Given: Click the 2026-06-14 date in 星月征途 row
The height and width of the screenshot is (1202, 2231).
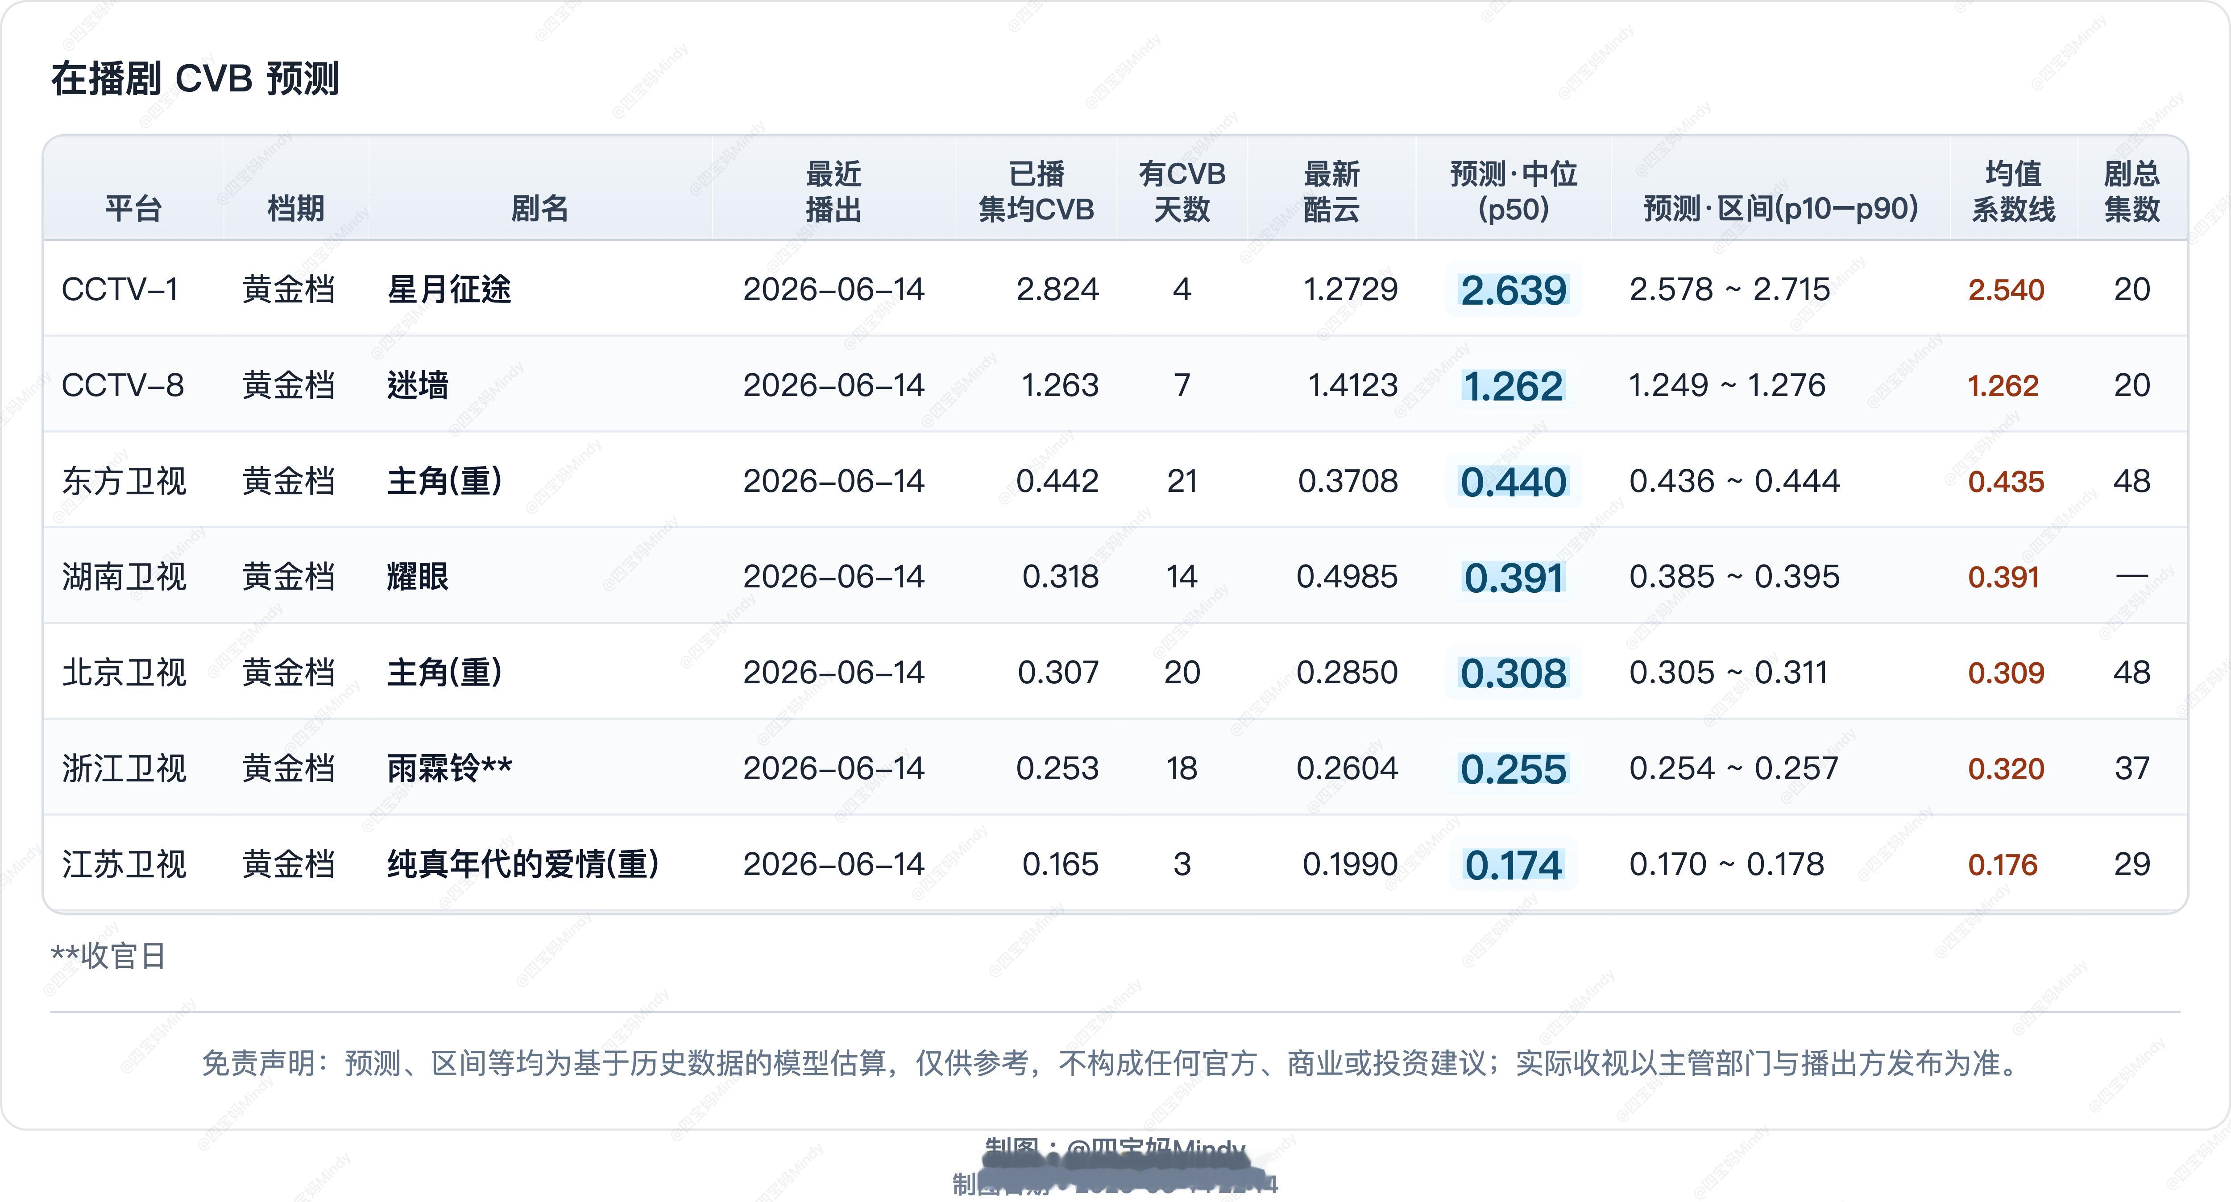Looking at the screenshot, I should click(x=833, y=289).
